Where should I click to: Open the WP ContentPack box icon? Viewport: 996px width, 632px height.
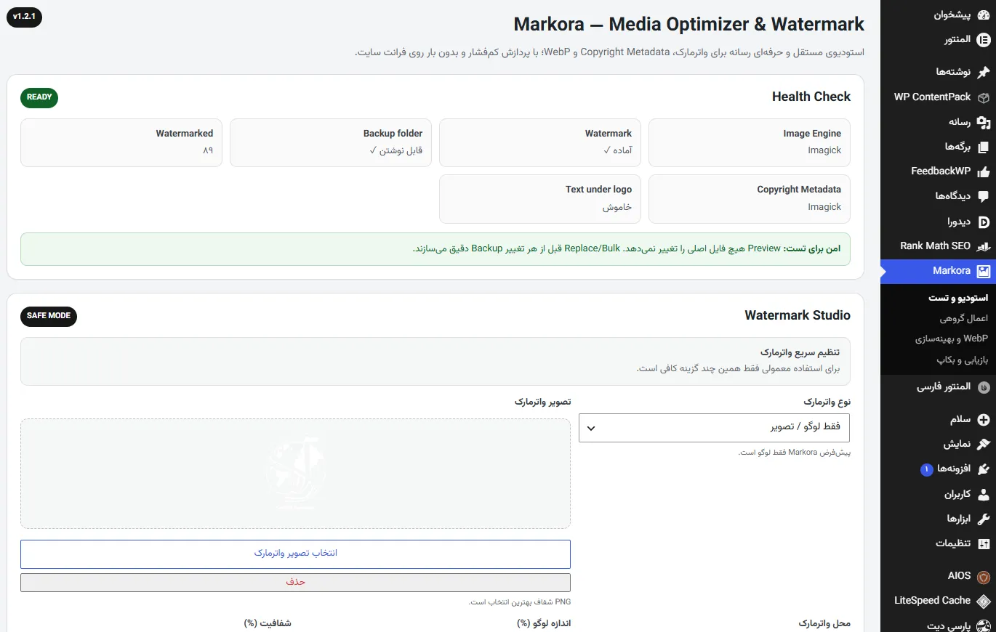984,97
